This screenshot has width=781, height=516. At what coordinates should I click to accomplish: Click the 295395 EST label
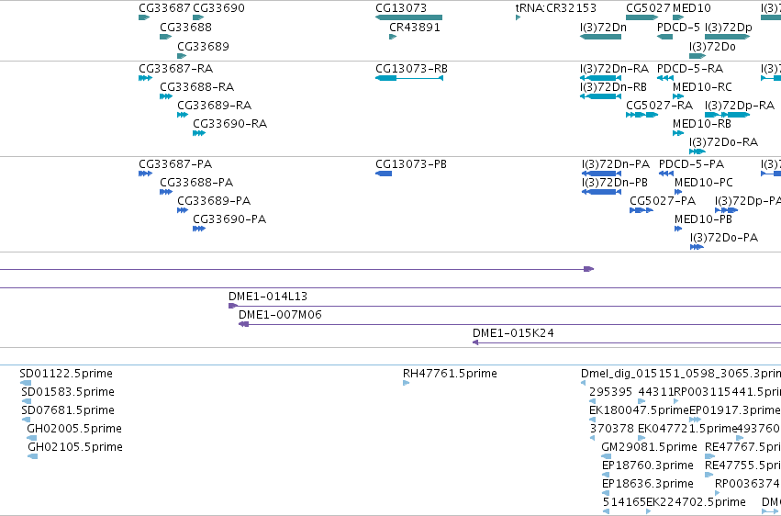pos(610,392)
